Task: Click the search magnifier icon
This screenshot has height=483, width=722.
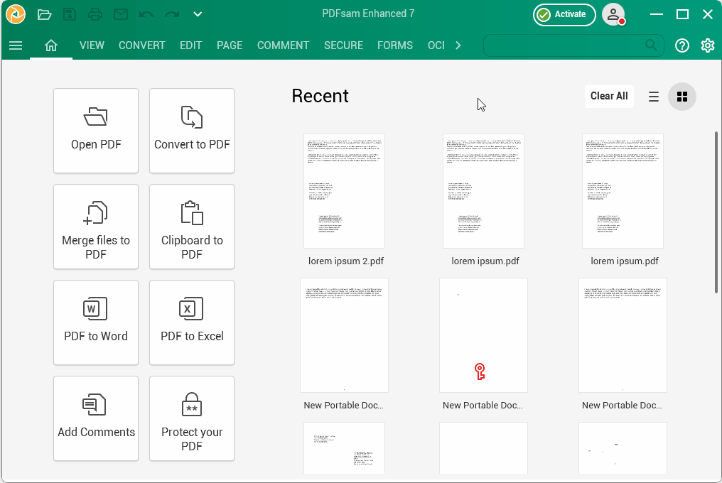Action: click(651, 45)
